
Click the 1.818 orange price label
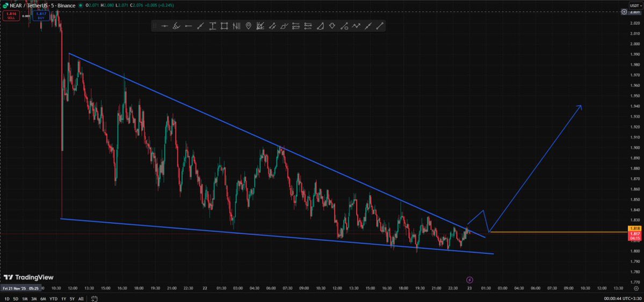[x=635, y=228]
